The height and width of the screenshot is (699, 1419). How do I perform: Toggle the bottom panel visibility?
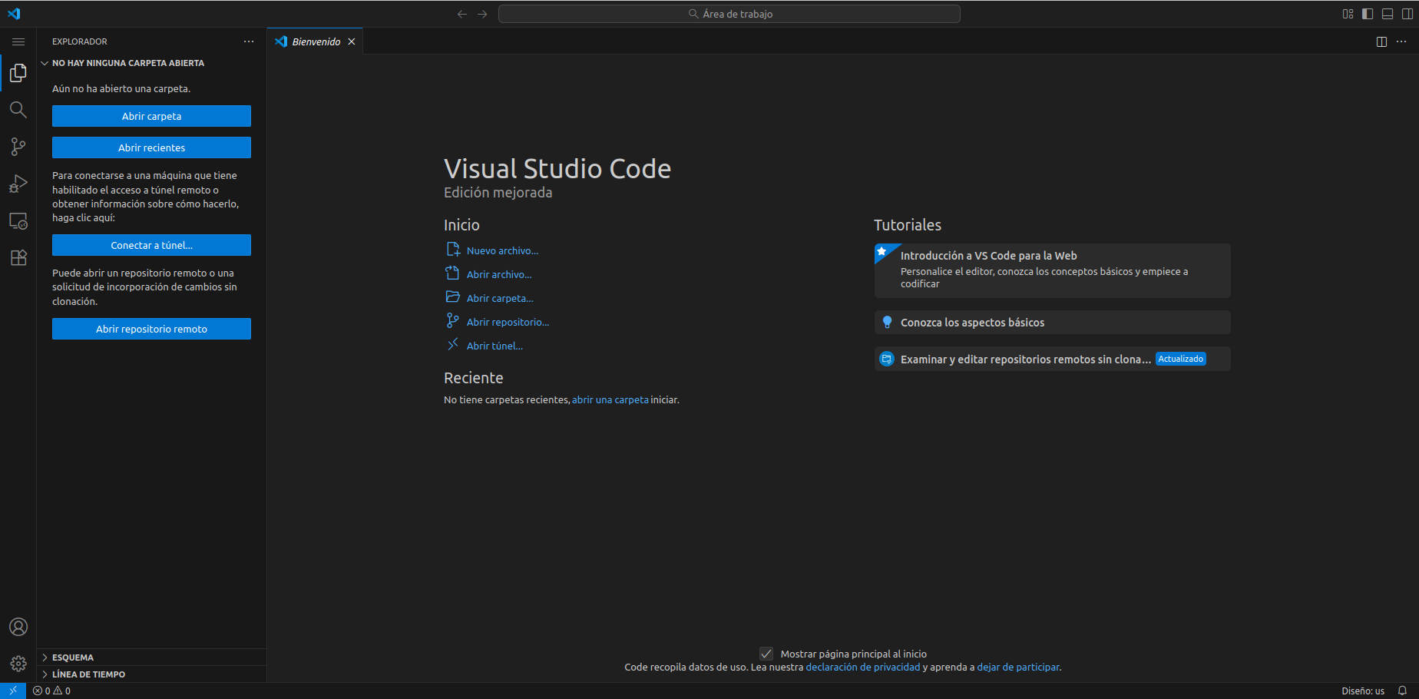click(1388, 14)
